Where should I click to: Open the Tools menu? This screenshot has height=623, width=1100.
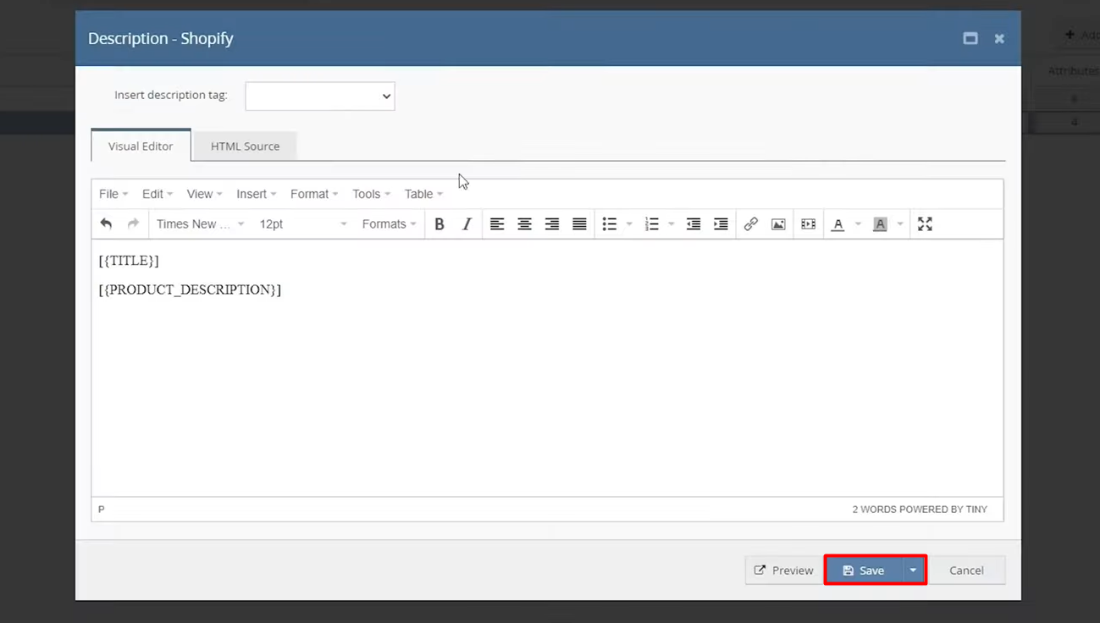[371, 194]
